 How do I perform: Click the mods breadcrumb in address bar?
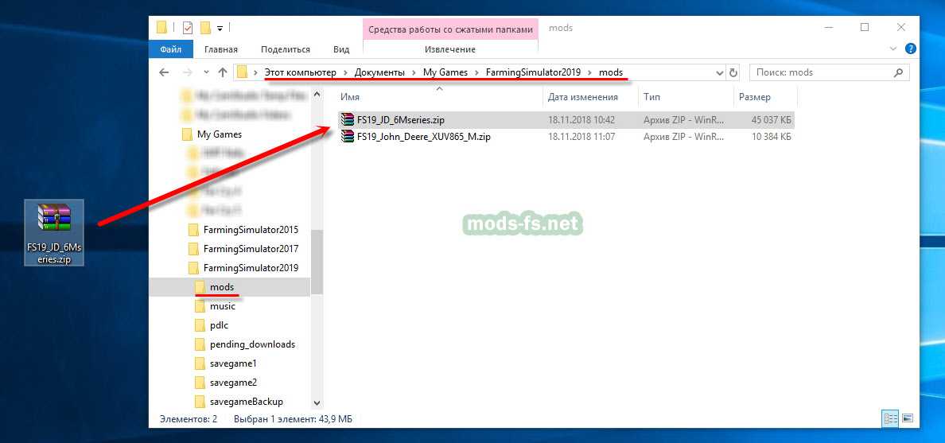click(x=611, y=72)
